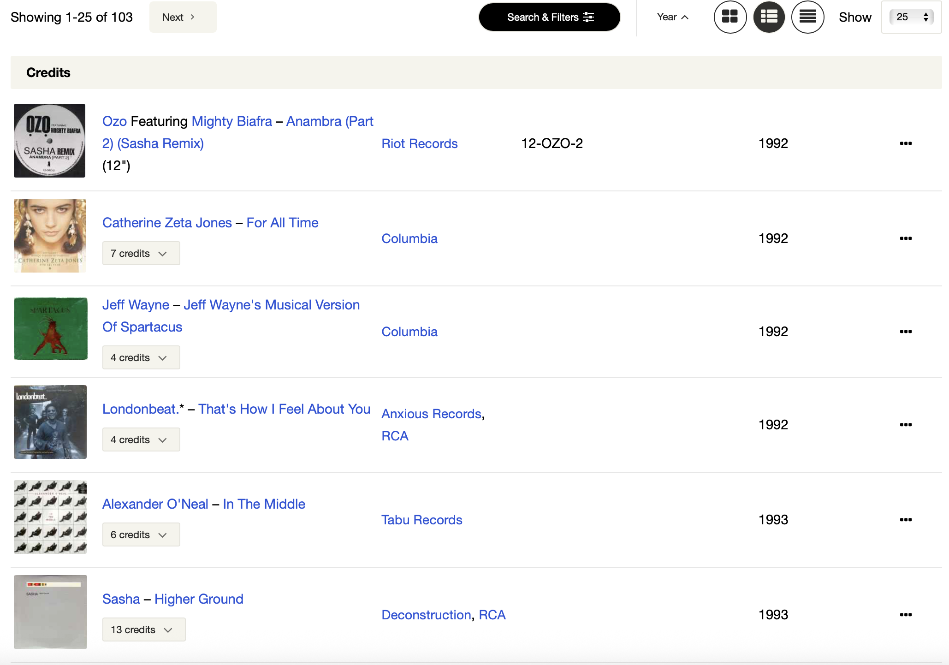The height and width of the screenshot is (665, 949).
Task: Open more options for Londonbeat release
Action: click(905, 425)
